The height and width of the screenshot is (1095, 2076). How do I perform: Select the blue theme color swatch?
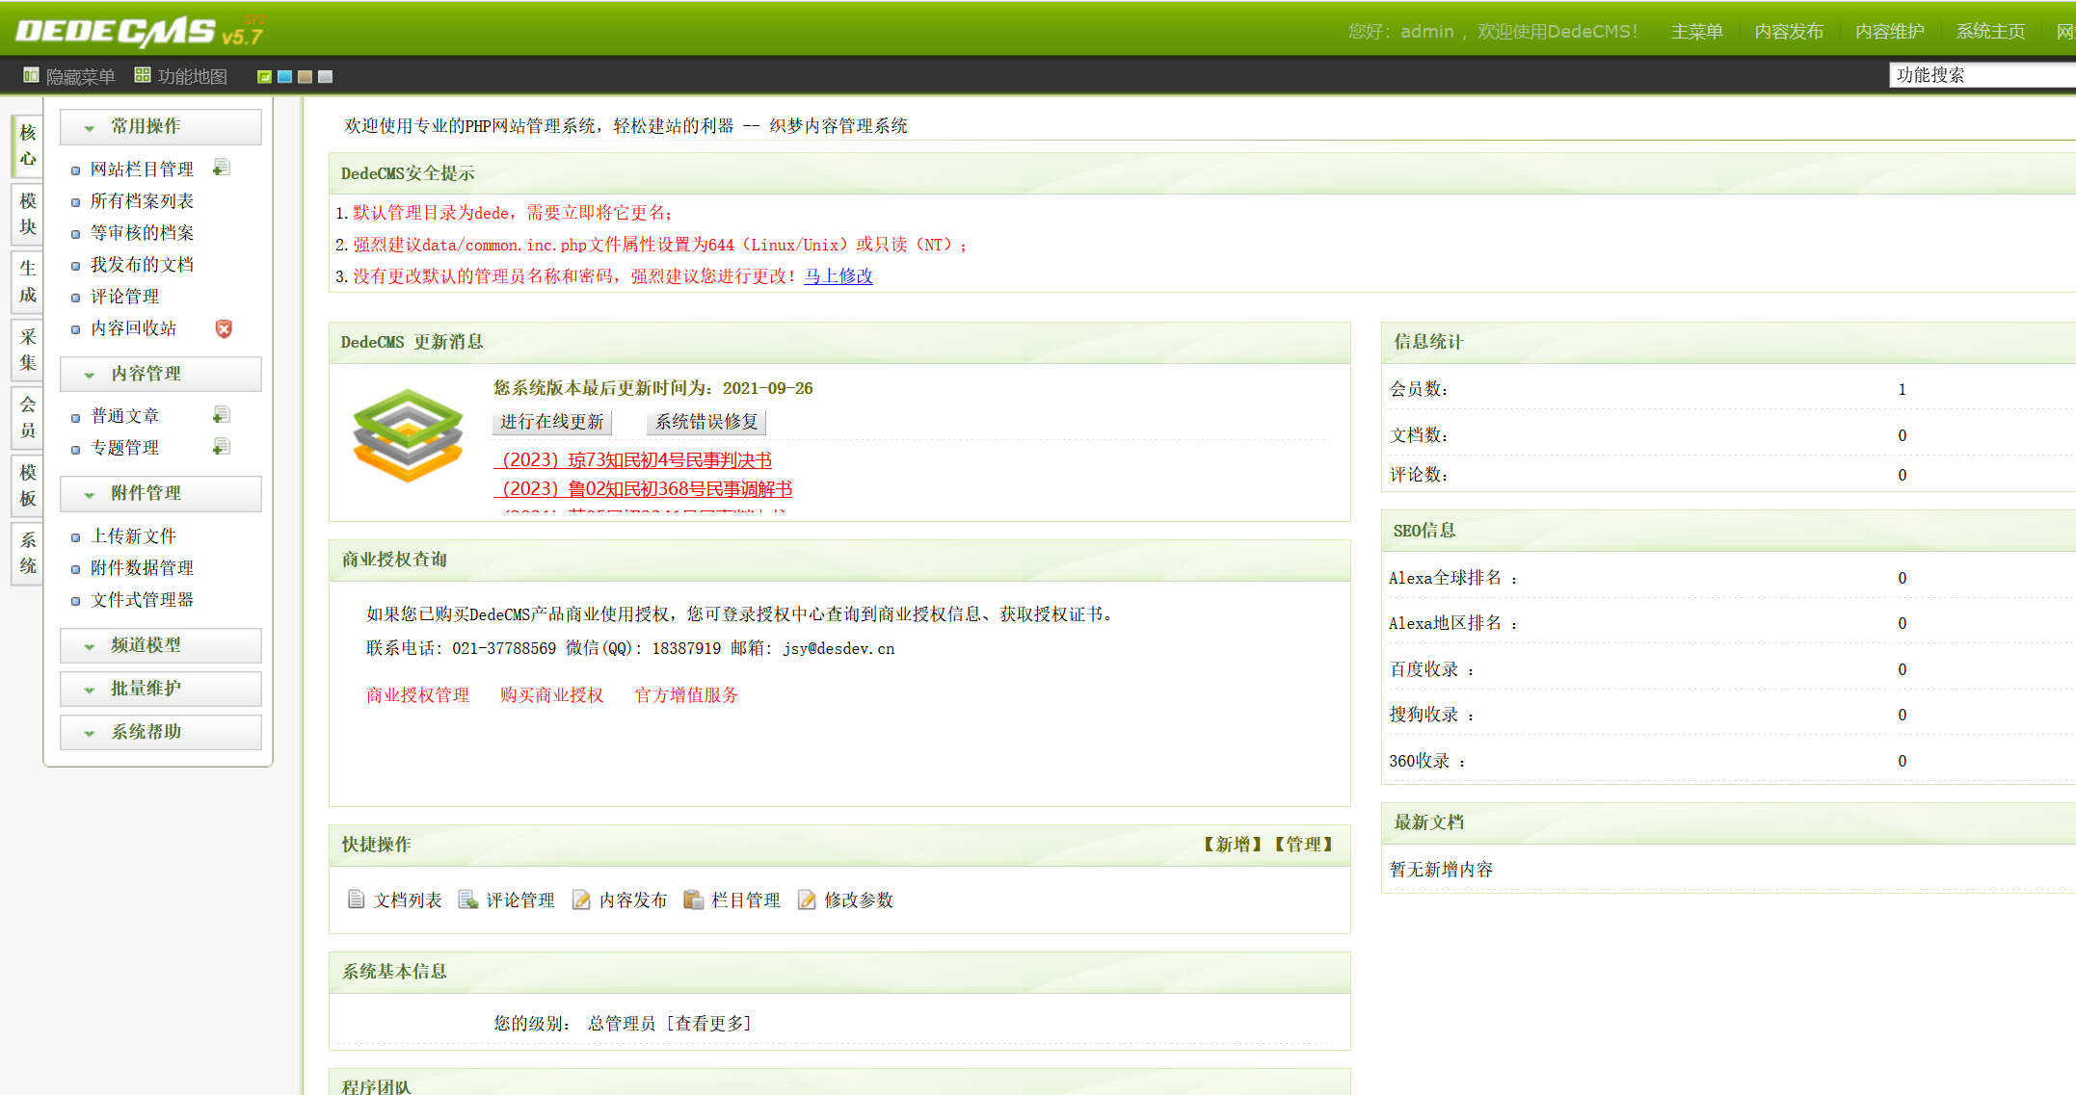(x=284, y=76)
